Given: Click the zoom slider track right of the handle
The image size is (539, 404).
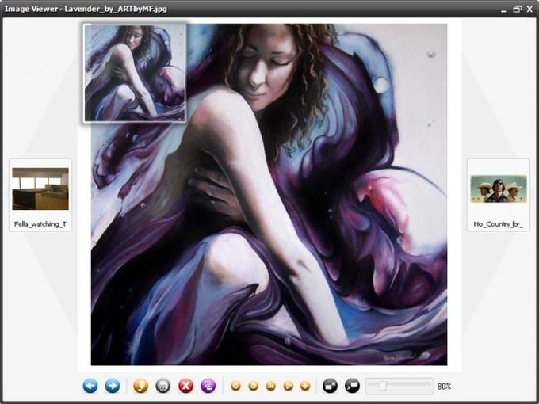Looking at the screenshot, I should point(408,386).
